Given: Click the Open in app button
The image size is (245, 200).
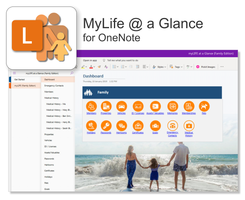Looking at the screenshot, I should (90, 60).
